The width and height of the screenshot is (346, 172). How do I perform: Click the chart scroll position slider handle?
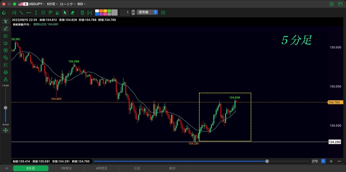267,161
